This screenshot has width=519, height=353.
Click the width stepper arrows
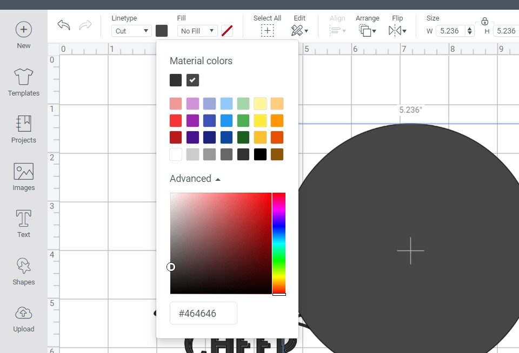click(470, 31)
